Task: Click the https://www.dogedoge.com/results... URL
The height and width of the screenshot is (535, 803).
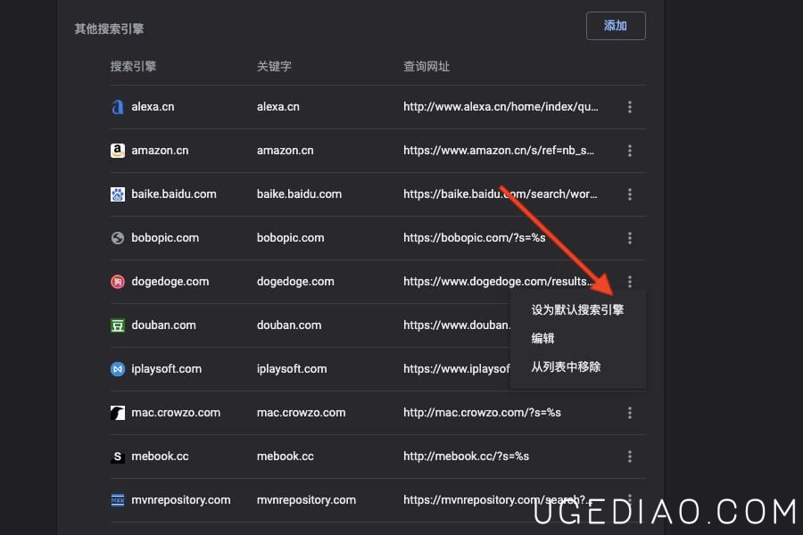Action: point(498,282)
